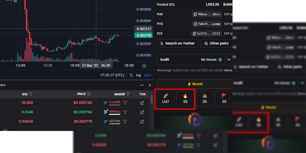Filter swaps by SOL amount
The image size is (306, 153).
click(31, 94)
